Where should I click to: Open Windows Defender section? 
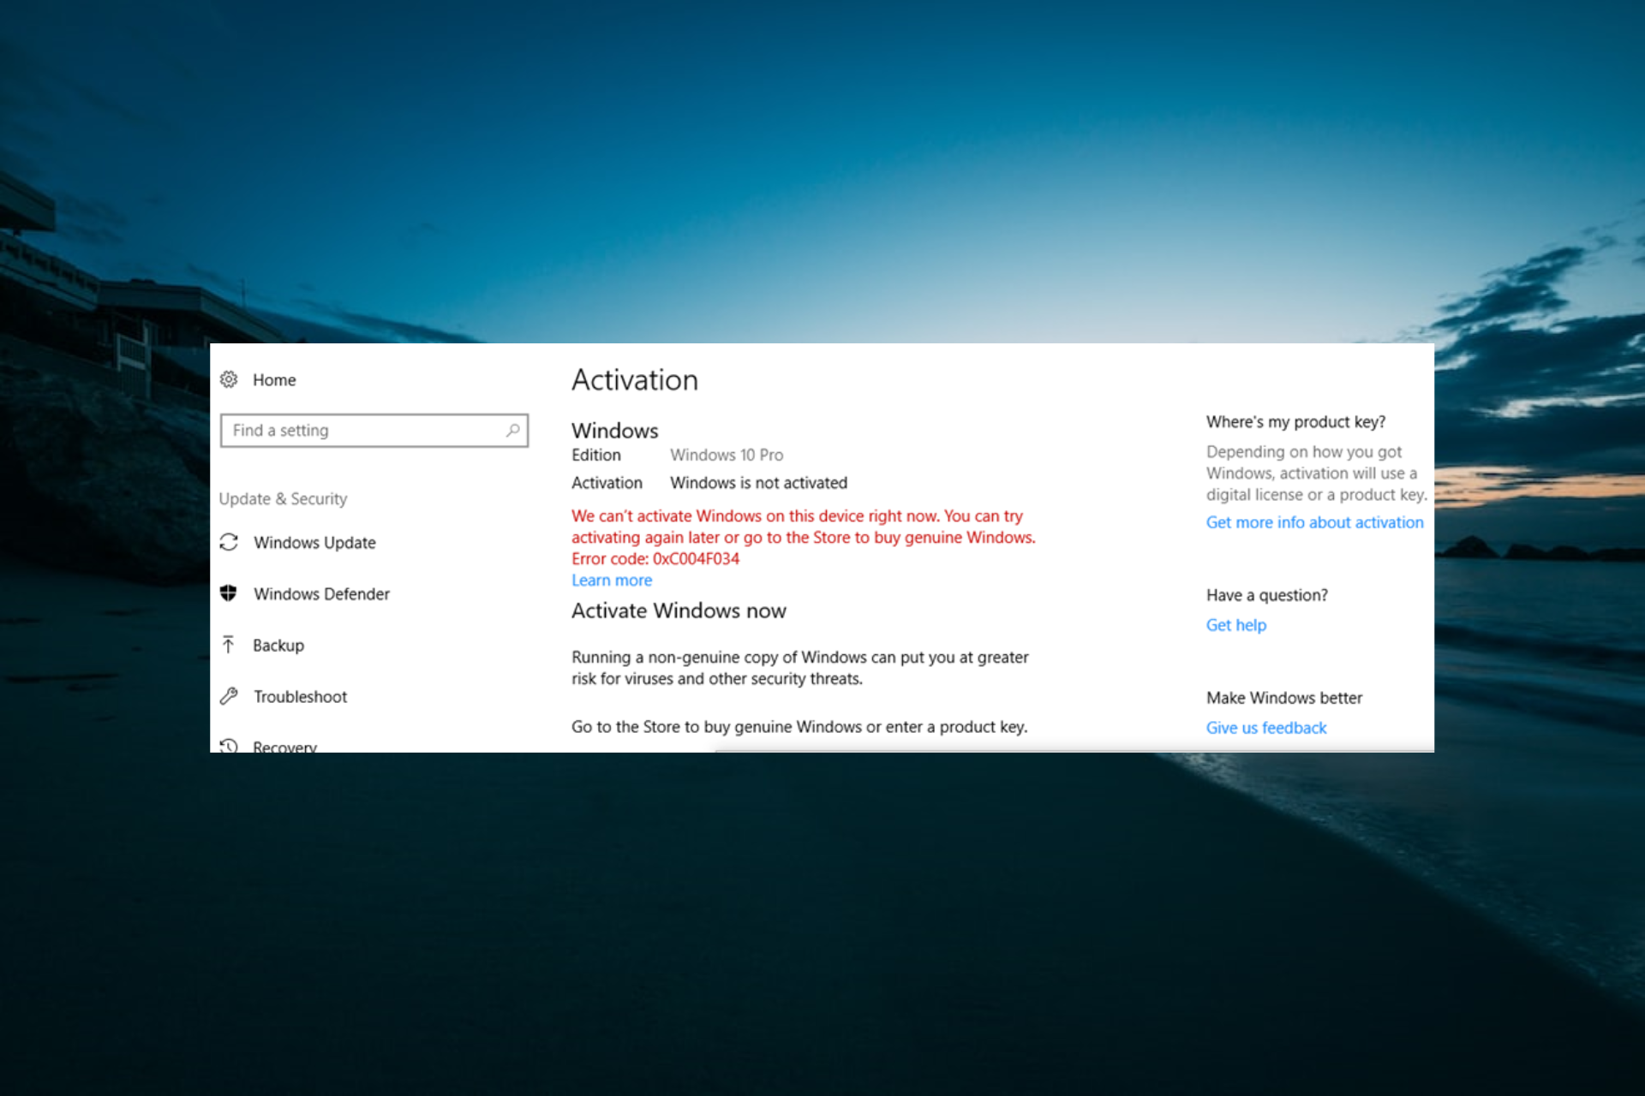click(x=321, y=594)
